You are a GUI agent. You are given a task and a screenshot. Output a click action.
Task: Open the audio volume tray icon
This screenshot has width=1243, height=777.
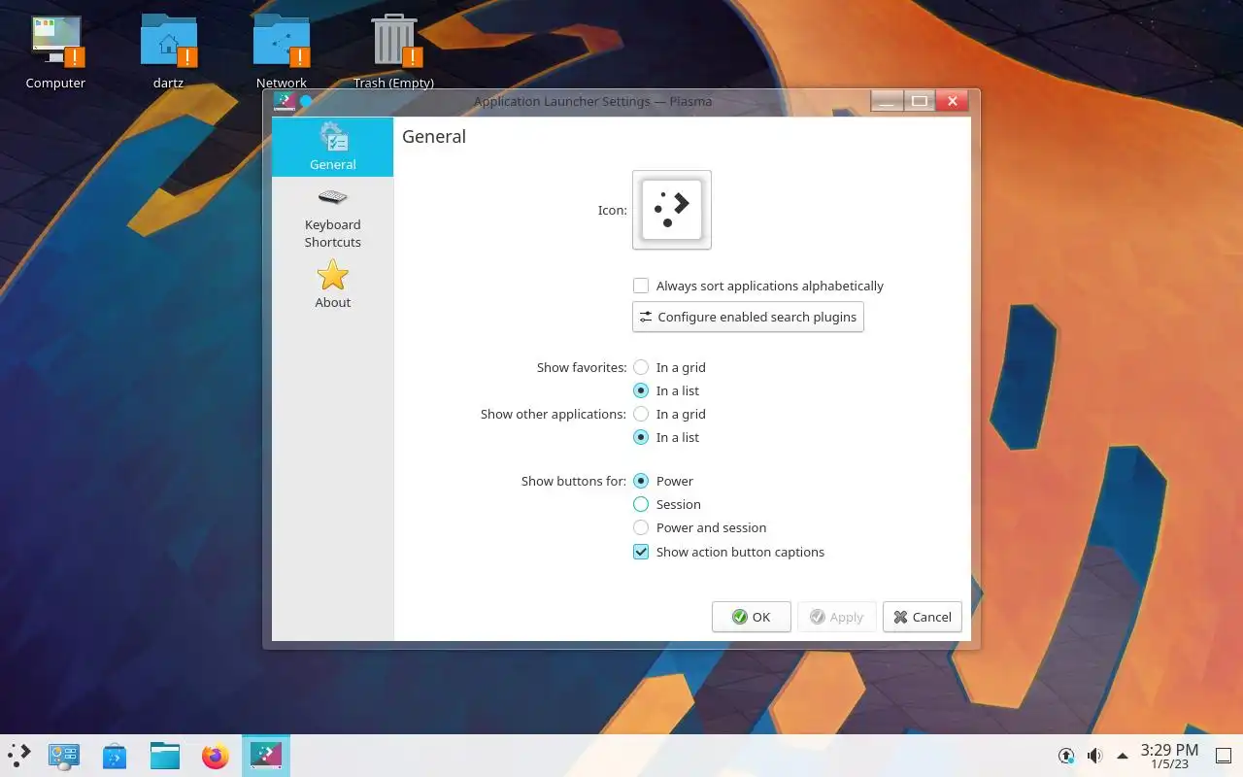click(1094, 756)
